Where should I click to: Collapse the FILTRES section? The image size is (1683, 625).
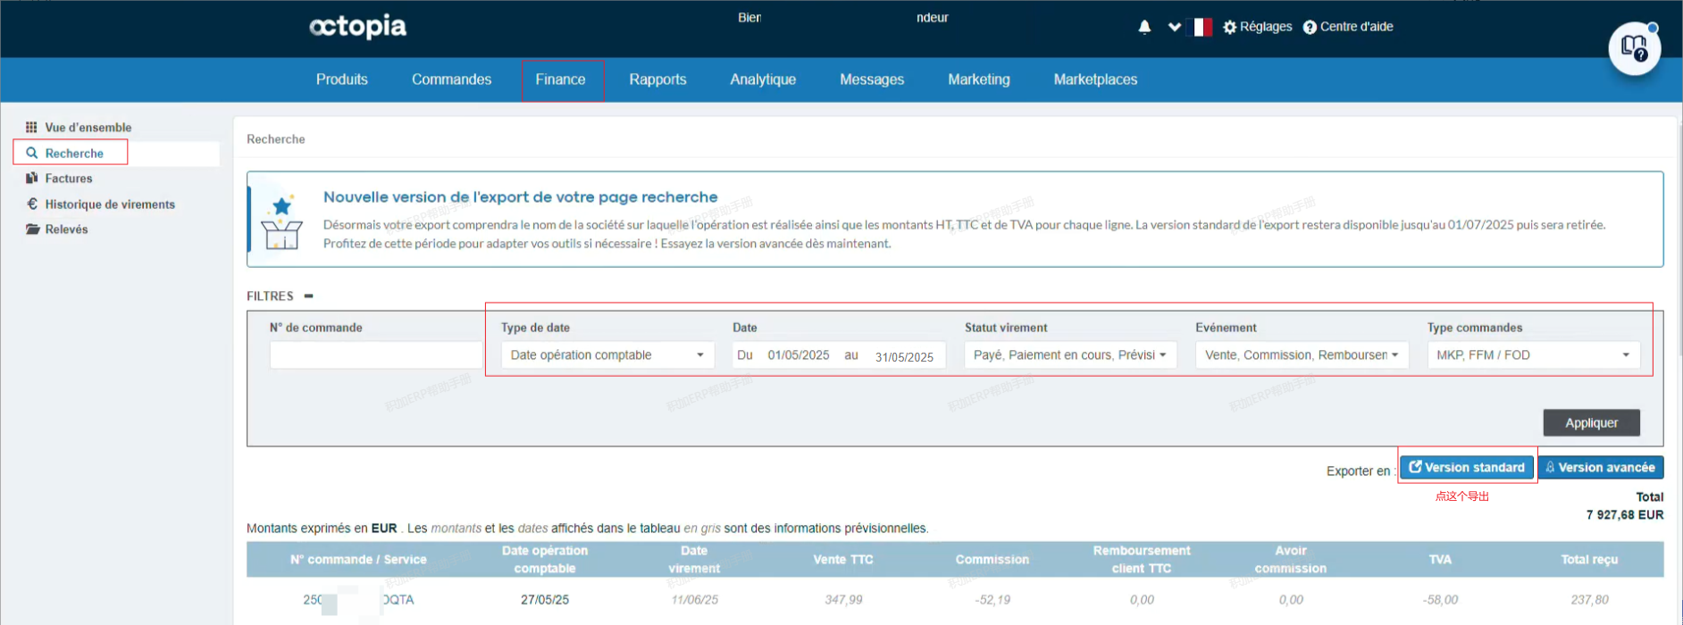click(x=308, y=296)
